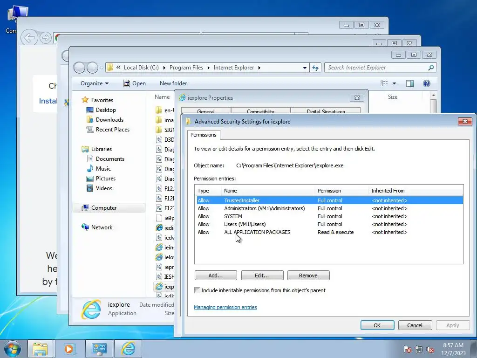Viewport: 477px width, 358px height.
Task: Close the iexplore Properties dialog
Action: click(x=357, y=98)
